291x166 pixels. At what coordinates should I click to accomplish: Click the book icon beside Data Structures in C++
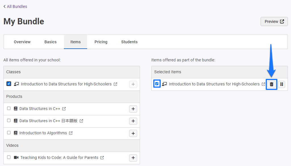pyautogui.click(x=16, y=109)
